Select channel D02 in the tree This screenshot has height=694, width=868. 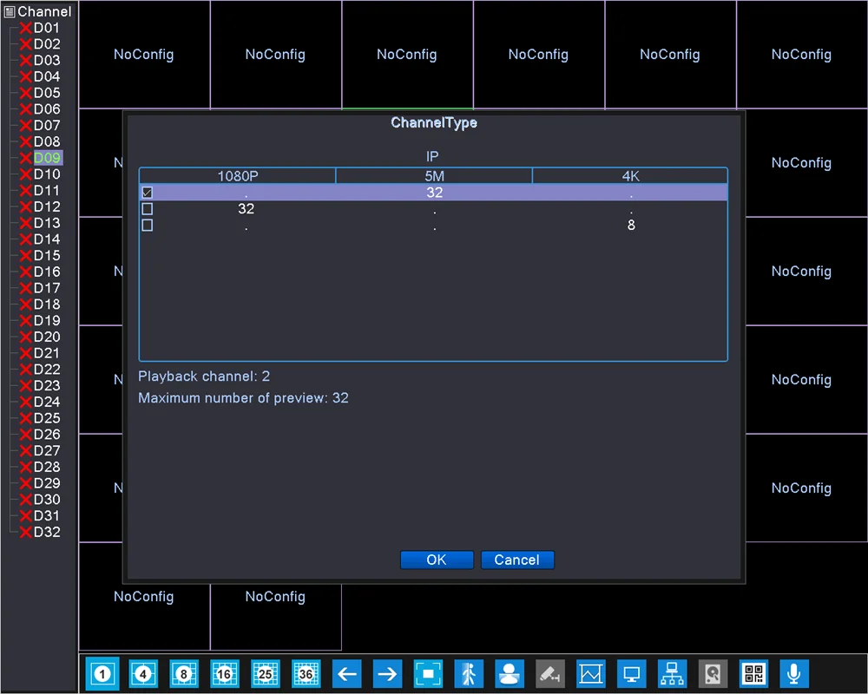tap(47, 43)
